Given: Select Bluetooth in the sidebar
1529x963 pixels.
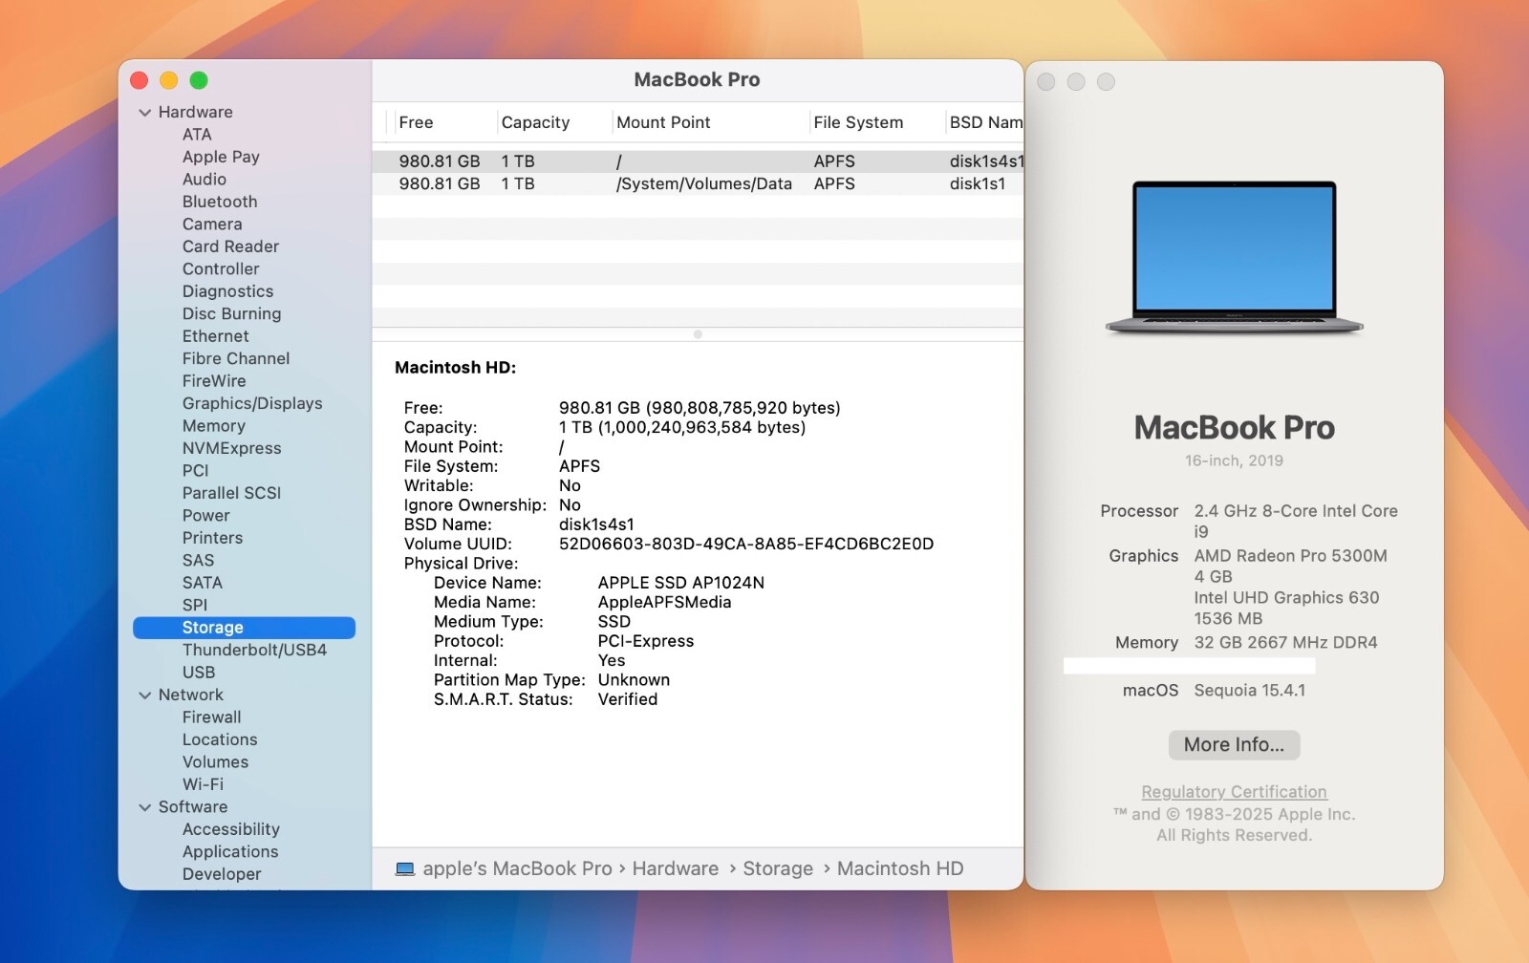Looking at the screenshot, I should pos(220,202).
